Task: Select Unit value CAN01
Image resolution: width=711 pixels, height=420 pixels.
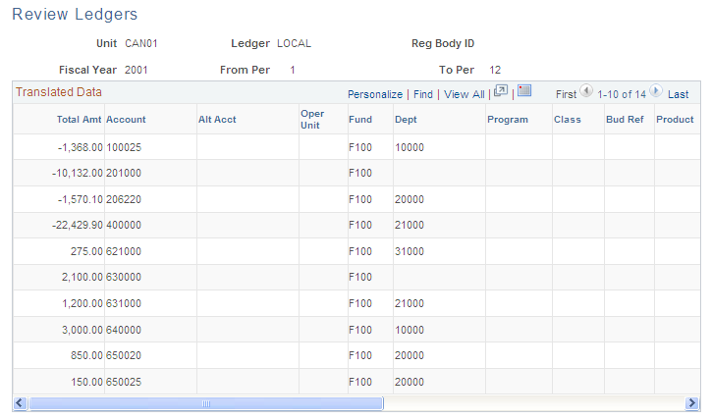Action: [141, 43]
